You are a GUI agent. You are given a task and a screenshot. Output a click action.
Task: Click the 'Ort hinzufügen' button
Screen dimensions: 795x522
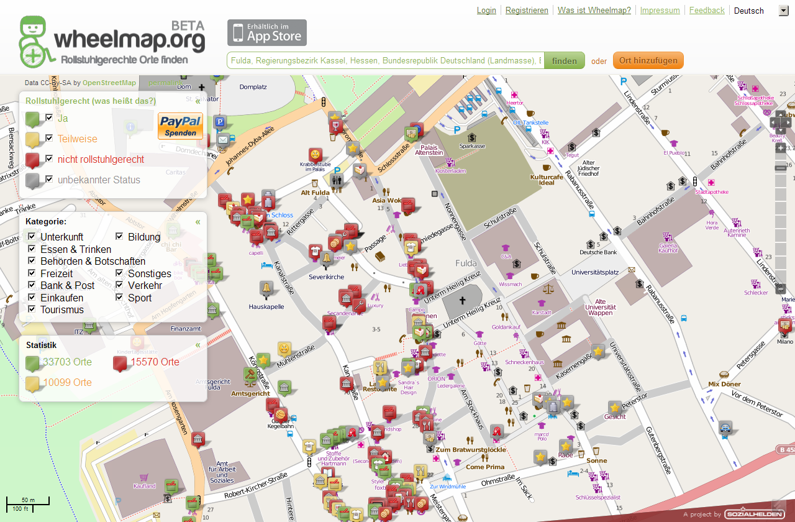pyautogui.click(x=648, y=60)
